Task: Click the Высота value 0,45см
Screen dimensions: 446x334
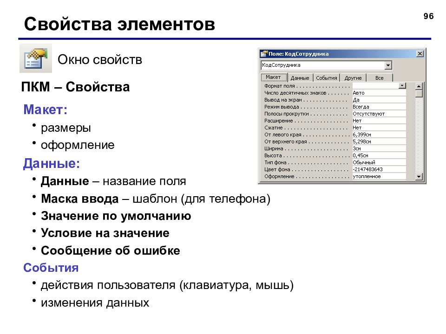Action: (x=379, y=155)
